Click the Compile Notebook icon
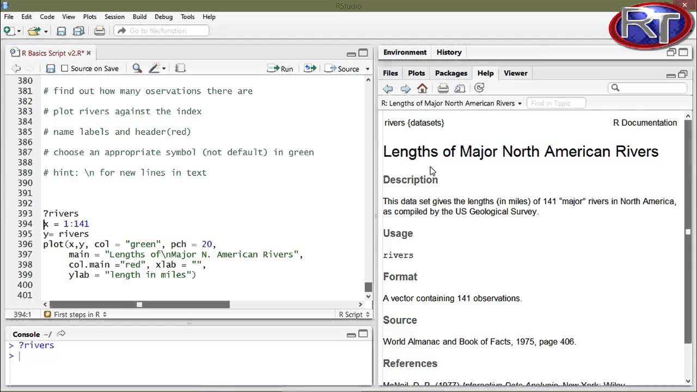Image resolution: width=697 pixels, height=392 pixels. point(180,69)
